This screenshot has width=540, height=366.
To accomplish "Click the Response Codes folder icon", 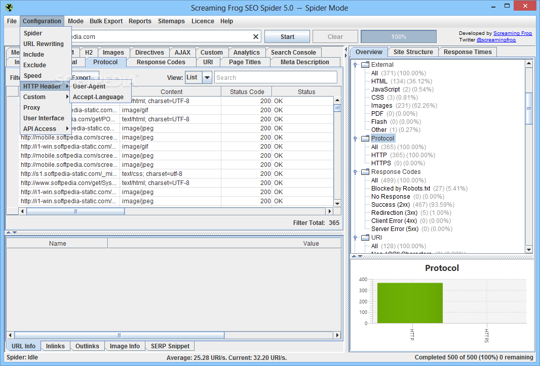I will point(365,172).
